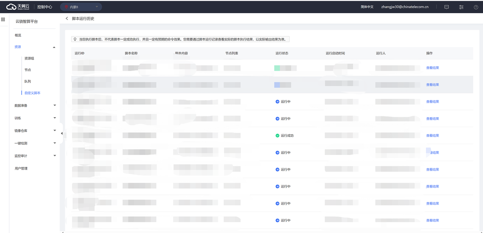Click the 云骁智算平台 sidebar title
The width and height of the screenshot is (483, 233).
26,21
